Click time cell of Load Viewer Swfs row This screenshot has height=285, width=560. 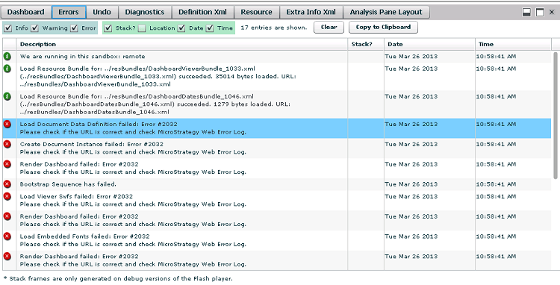513,200
